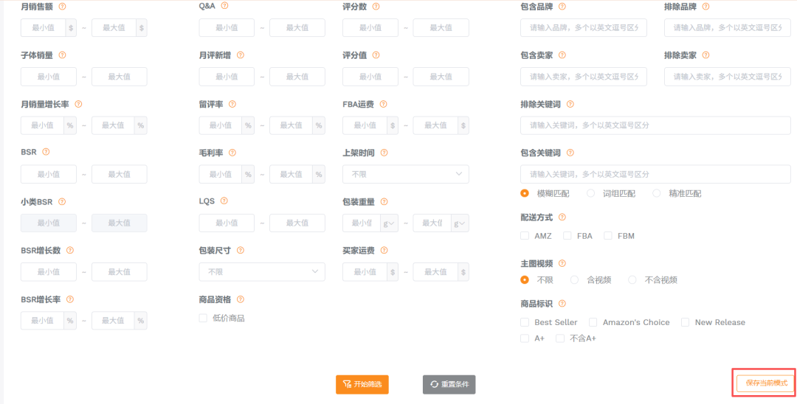Viewport: 797px width, 404px height.
Task: Click help icon next to 毛利率
Action: point(232,153)
